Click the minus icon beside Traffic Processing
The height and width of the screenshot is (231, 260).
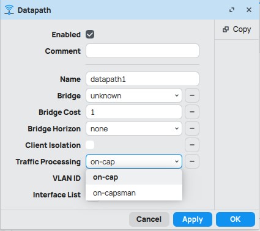tap(192, 161)
